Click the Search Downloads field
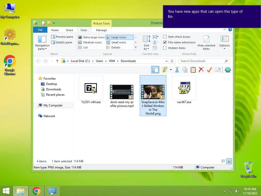Image resolution: width=261 pixels, height=196 pixels. 204,61
